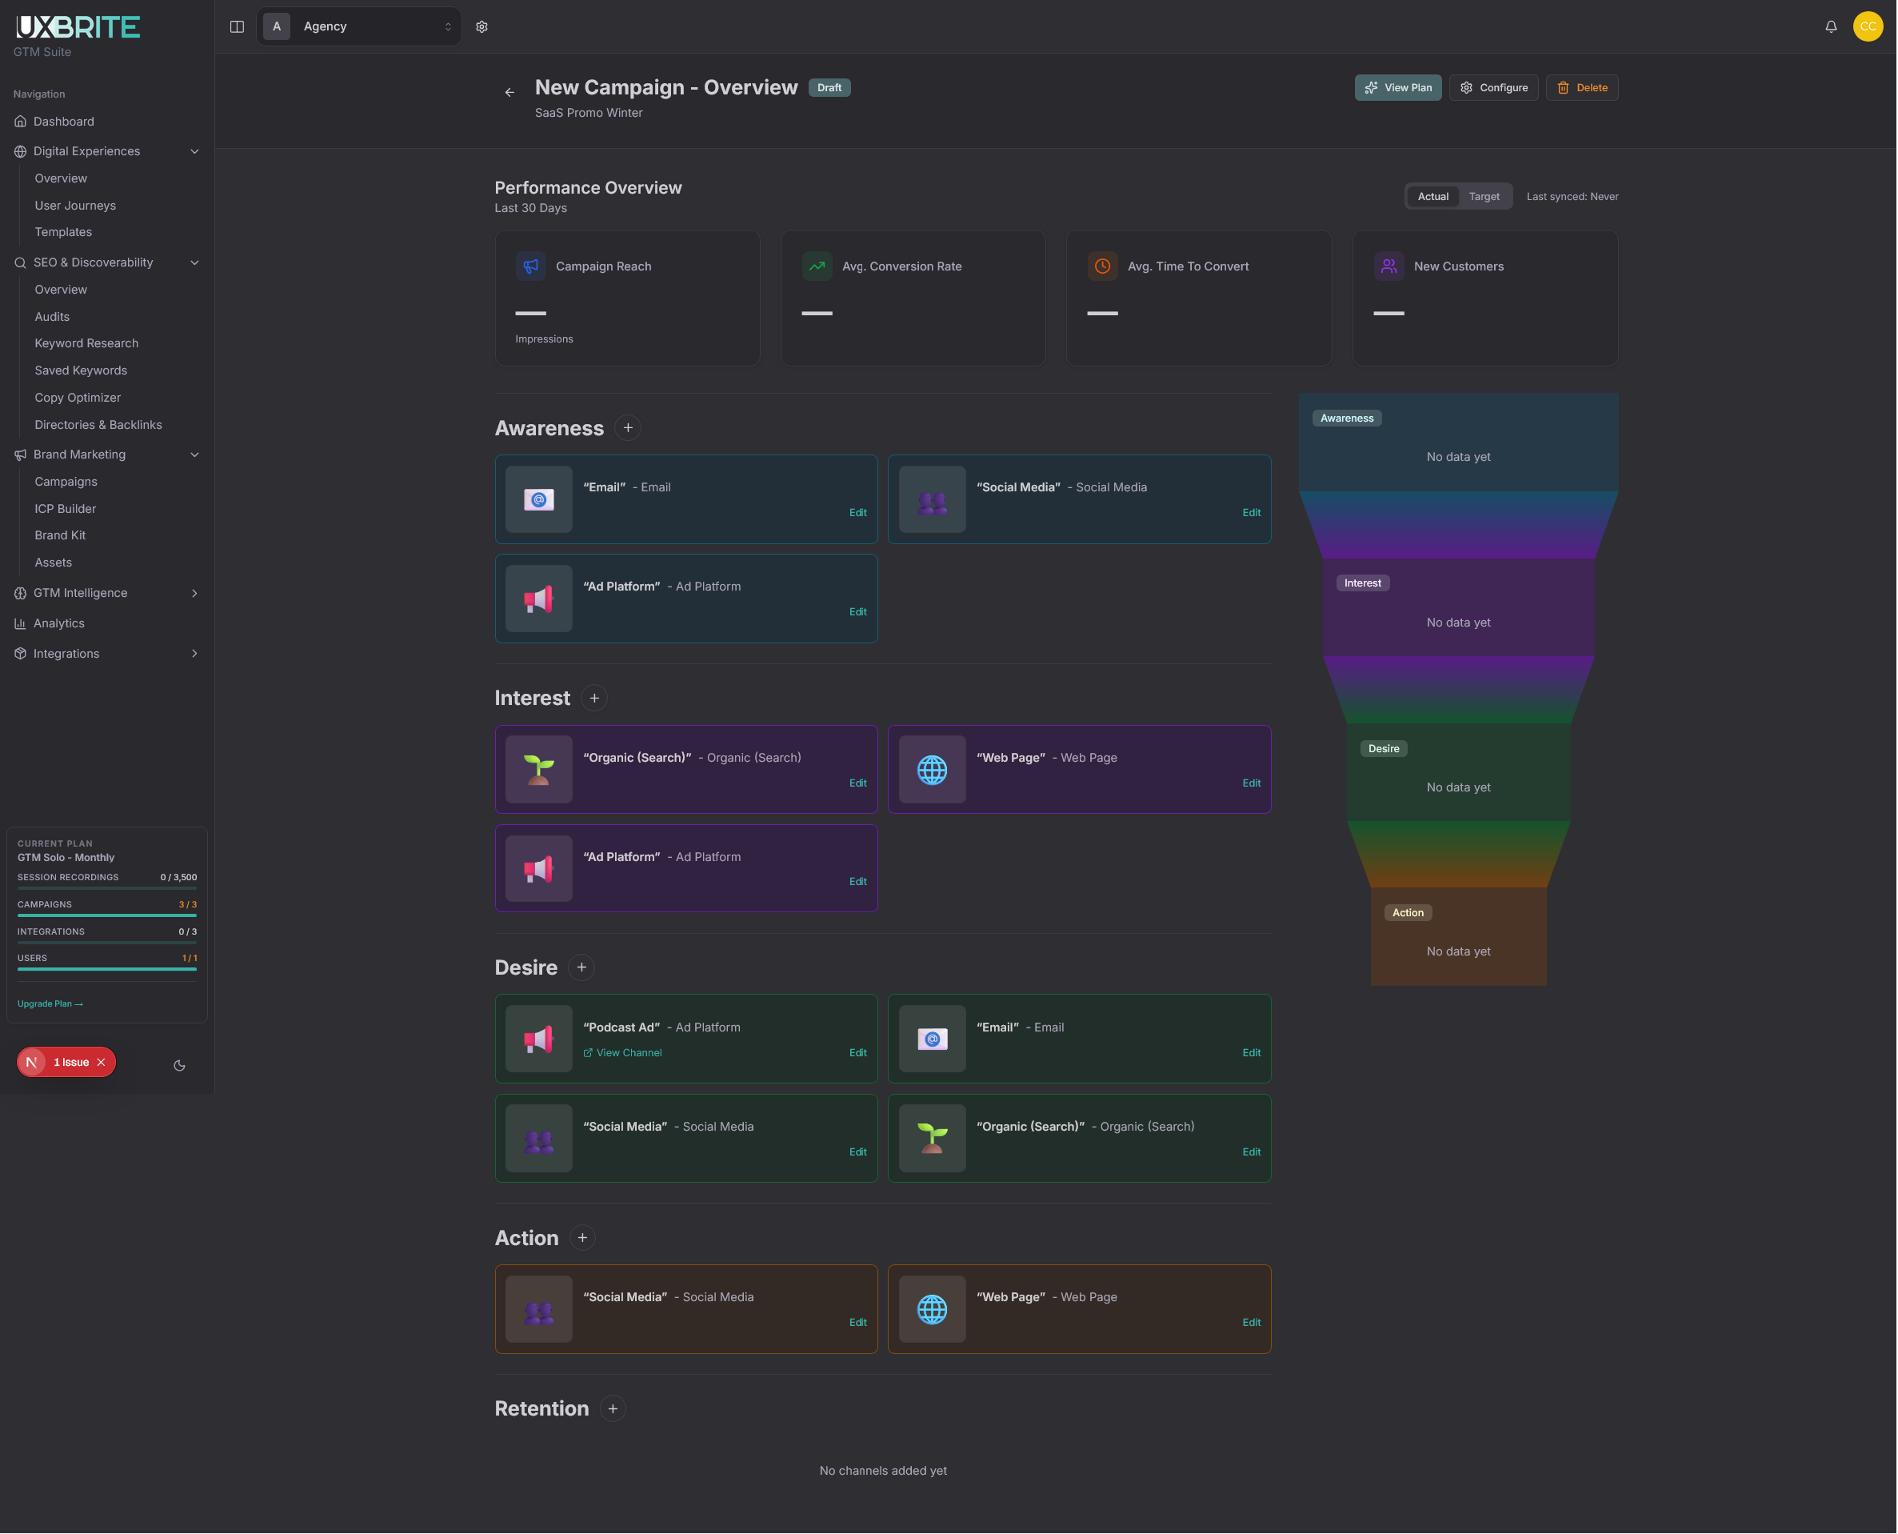Switch performance view back to Actual
Screen dimensions: 1898x1534
pos(1432,196)
